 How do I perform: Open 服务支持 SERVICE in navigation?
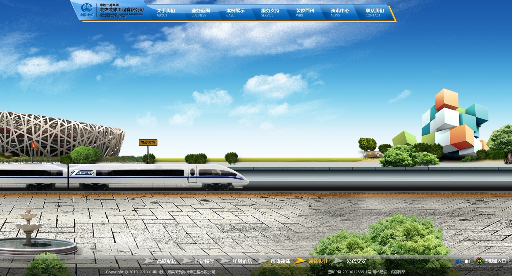pyautogui.click(x=270, y=13)
